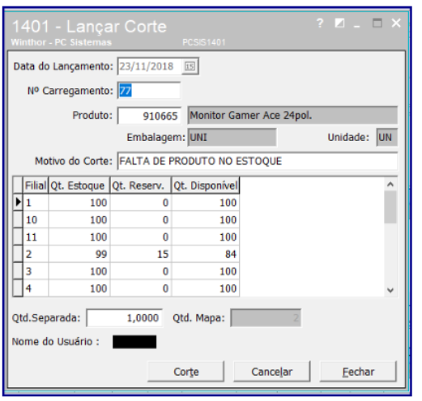Click scroll down arrow of the grid
The width and height of the screenshot is (422, 401).
pos(390,290)
